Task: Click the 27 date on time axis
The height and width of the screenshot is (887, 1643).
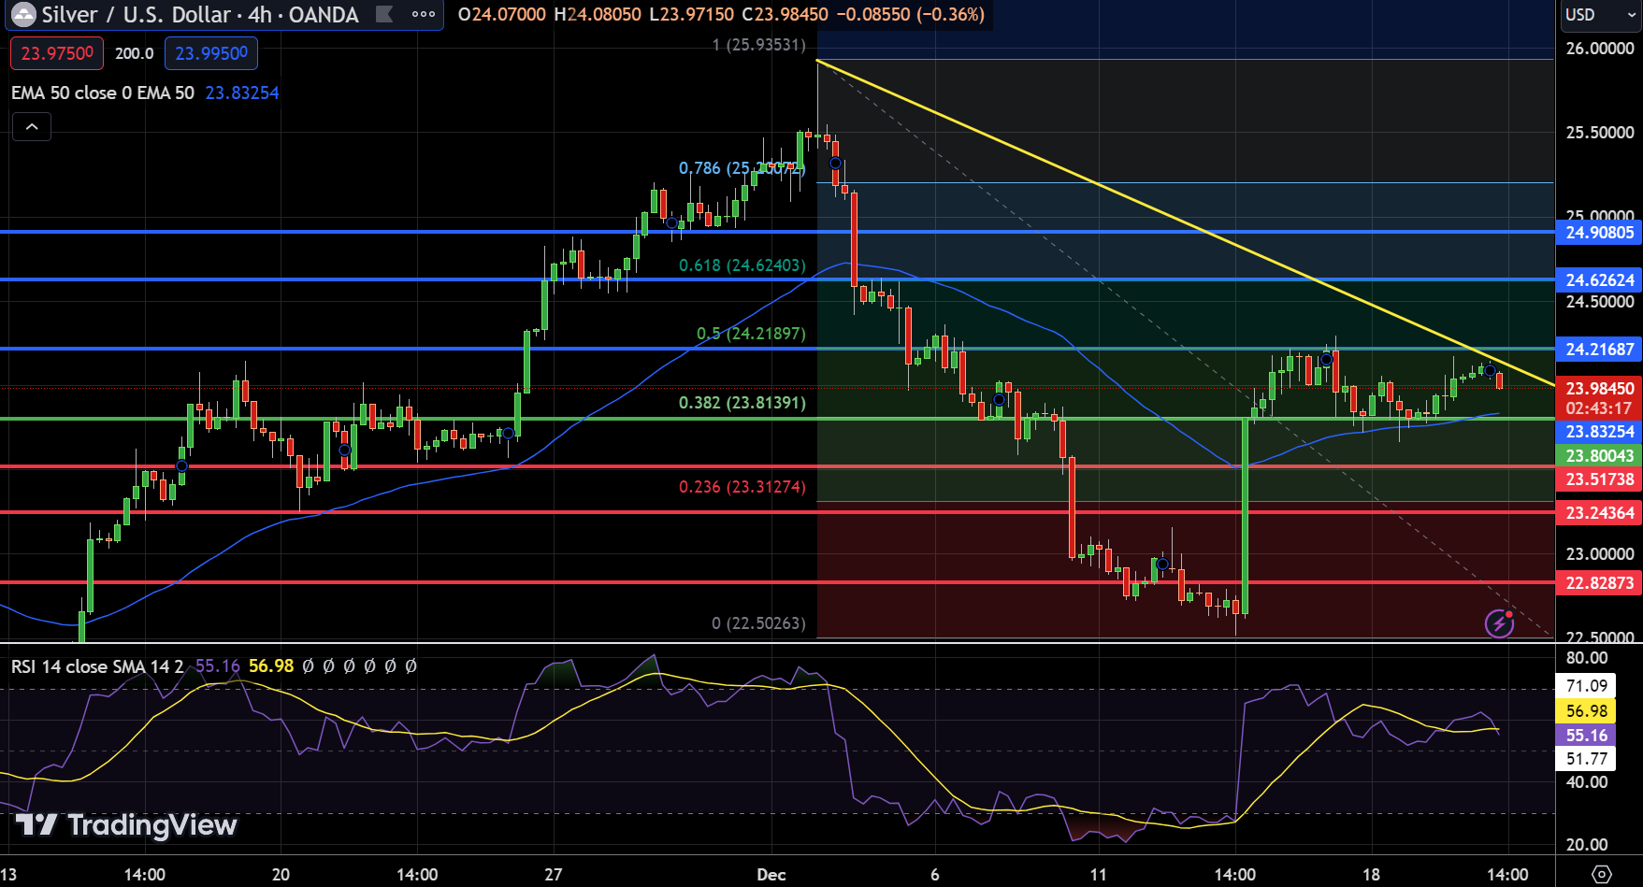Action: 554,875
